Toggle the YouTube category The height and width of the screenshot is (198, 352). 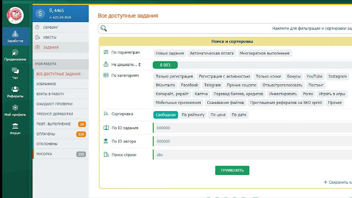[314, 76]
